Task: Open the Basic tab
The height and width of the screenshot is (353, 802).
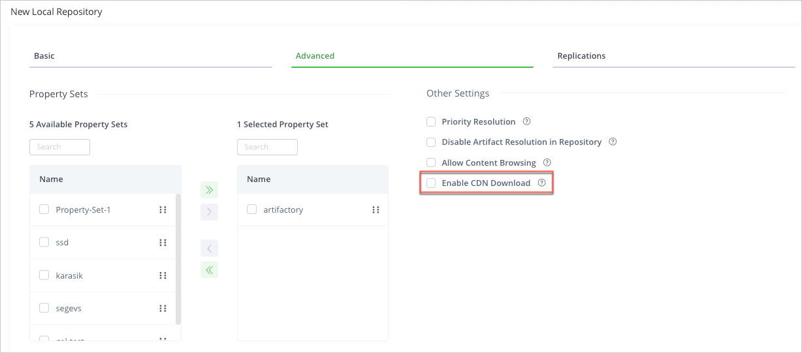Action: [151, 56]
